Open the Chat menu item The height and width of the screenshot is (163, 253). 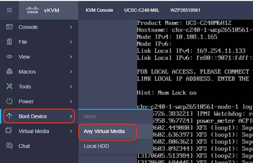39,146
